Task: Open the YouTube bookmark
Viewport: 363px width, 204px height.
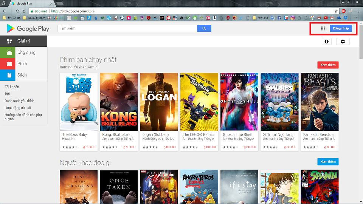Action: click(x=326, y=18)
